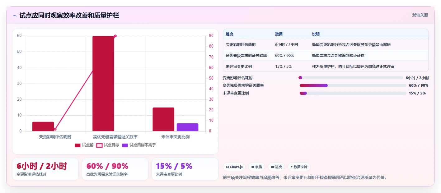Viewport: 441px width, 193px height.
Task: Click the 维度 column header
Action: click(230, 34)
